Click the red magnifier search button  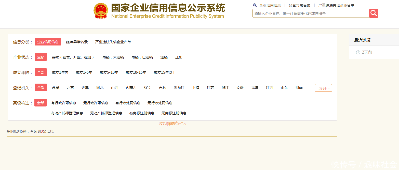coord(374,13)
